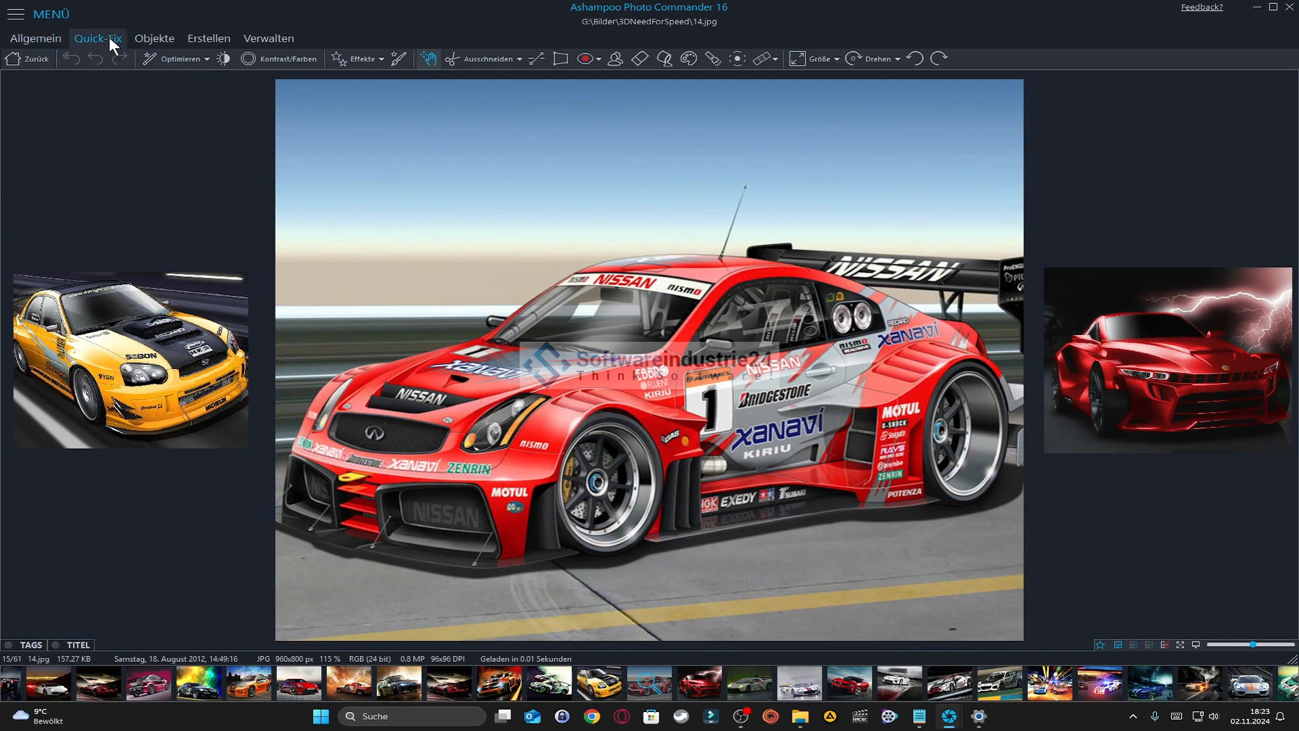Click the eraser tool icon
The height and width of the screenshot is (731, 1299).
click(x=640, y=59)
